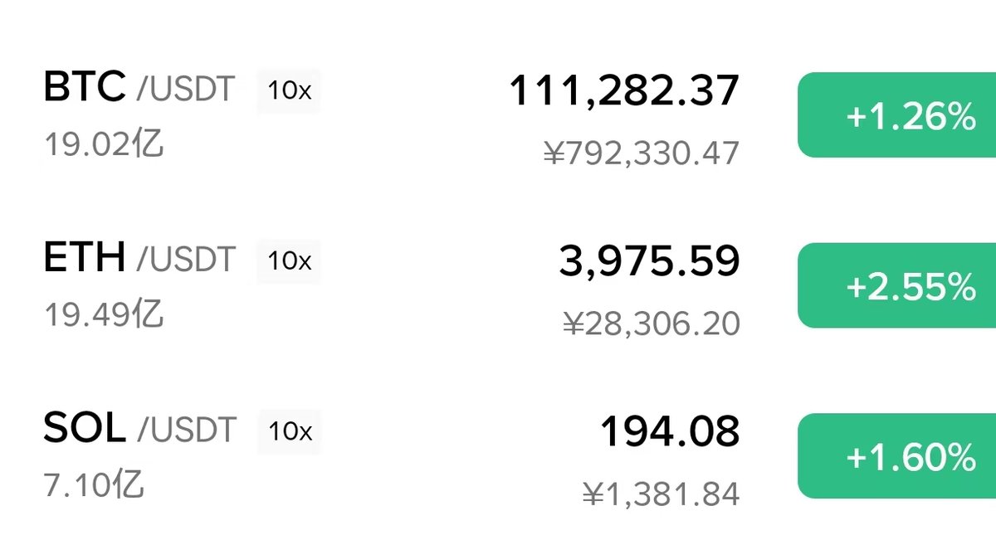Image resolution: width=996 pixels, height=540 pixels.
Task: Open the SOL trading pair name
Action: (x=85, y=428)
